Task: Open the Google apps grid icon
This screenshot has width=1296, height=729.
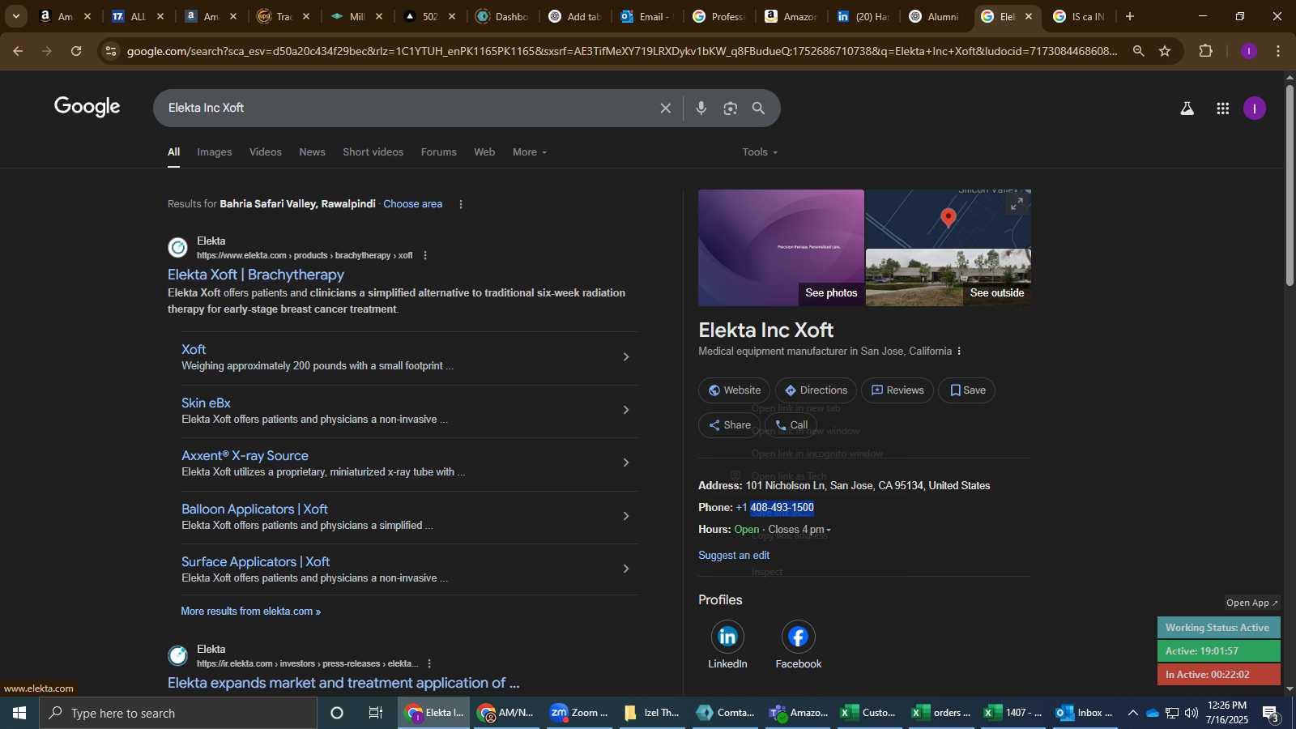Action: (1223, 108)
